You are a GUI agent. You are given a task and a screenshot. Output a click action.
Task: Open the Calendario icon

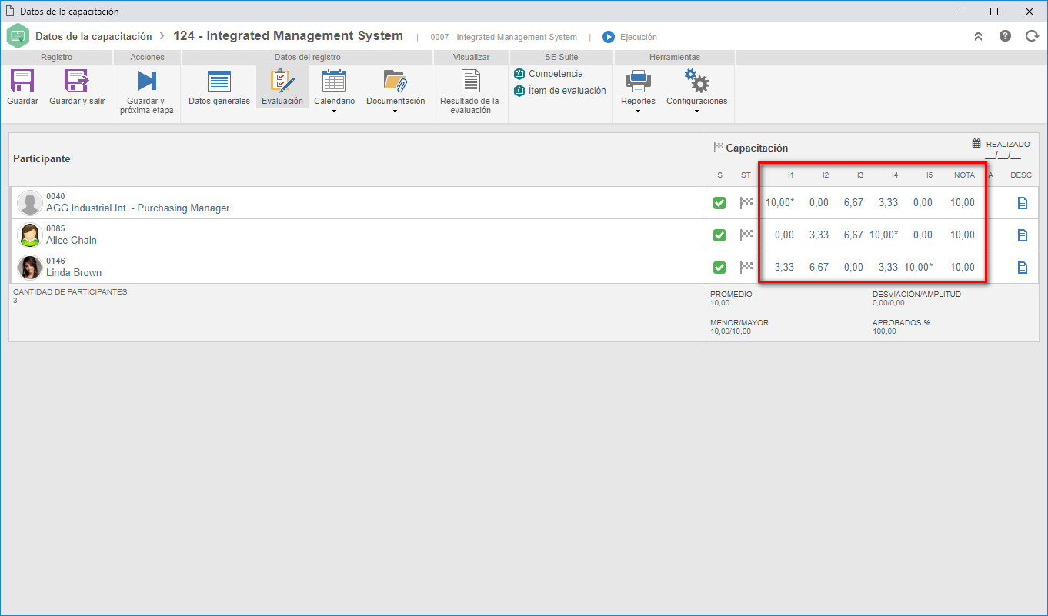pos(334,81)
